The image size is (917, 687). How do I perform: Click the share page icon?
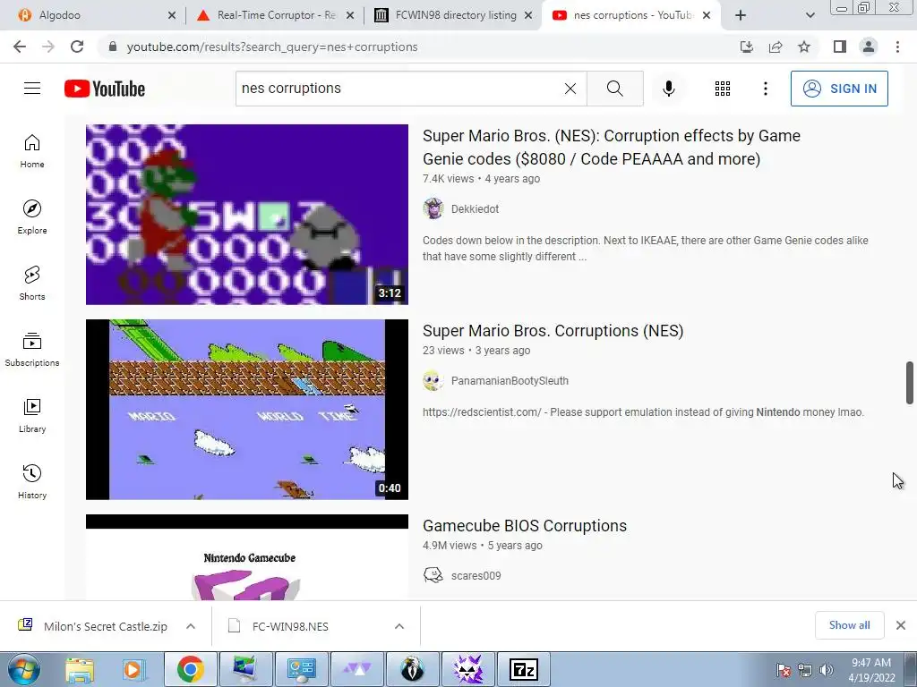pyautogui.click(x=776, y=47)
